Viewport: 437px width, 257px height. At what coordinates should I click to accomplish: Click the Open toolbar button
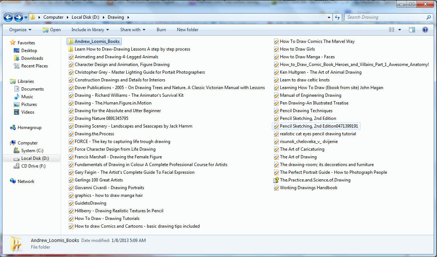click(51, 30)
